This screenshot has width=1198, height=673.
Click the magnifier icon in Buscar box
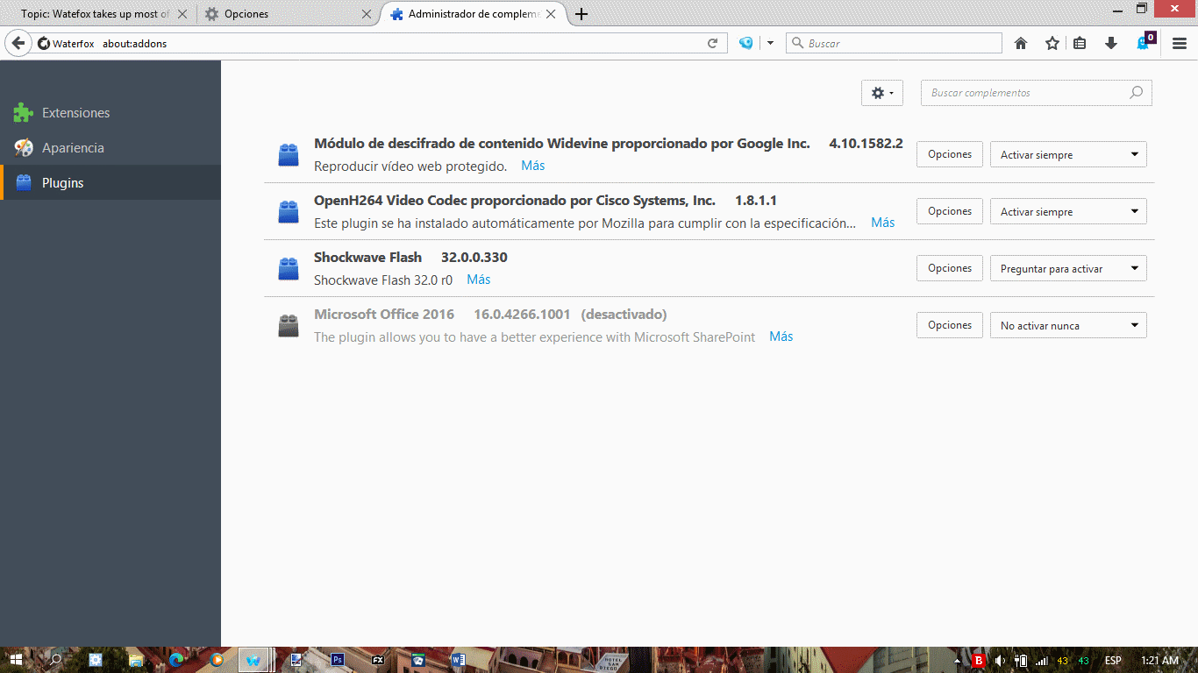click(x=797, y=43)
